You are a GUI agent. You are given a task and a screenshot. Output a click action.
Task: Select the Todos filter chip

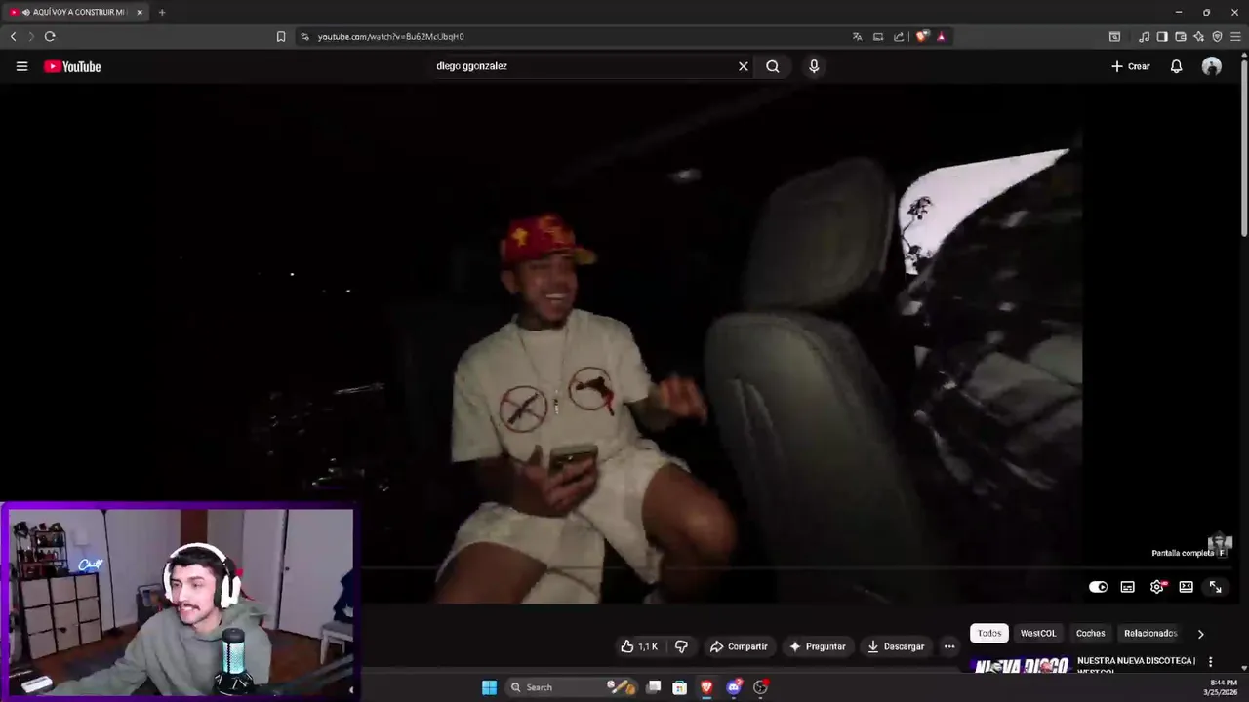tap(989, 633)
